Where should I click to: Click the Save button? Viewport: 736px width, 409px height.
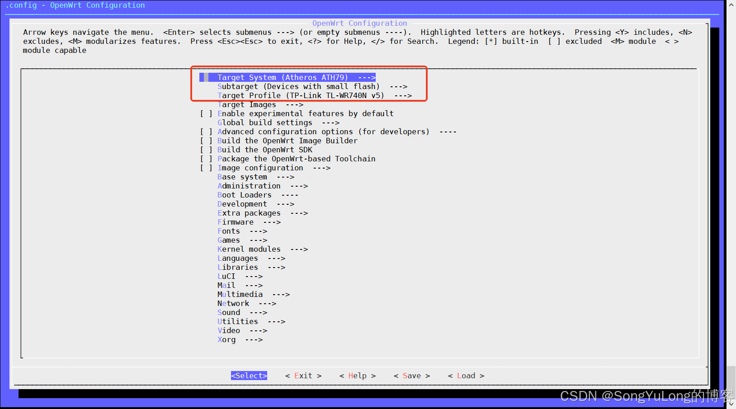tap(412, 376)
